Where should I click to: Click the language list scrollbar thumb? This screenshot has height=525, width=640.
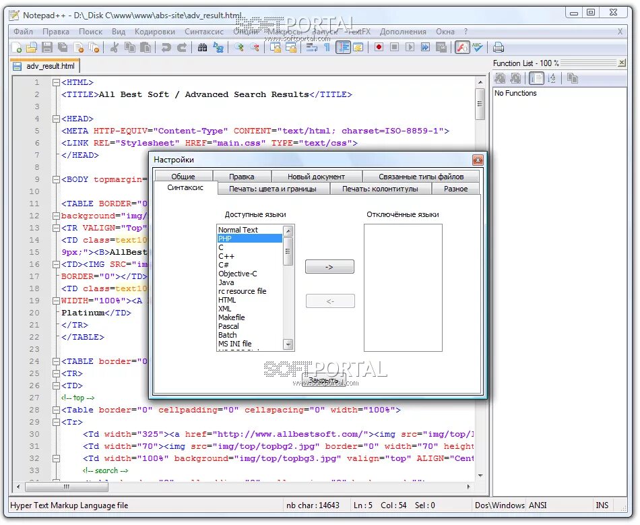tap(288, 251)
